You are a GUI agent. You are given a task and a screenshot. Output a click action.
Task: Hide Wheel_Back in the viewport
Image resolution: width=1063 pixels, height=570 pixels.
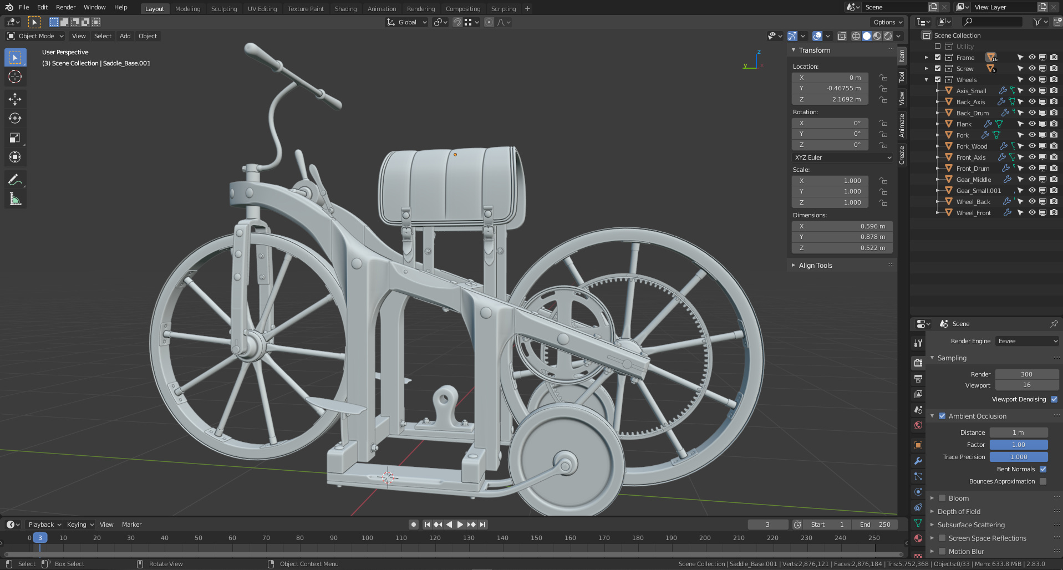(x=1032, y=202)
